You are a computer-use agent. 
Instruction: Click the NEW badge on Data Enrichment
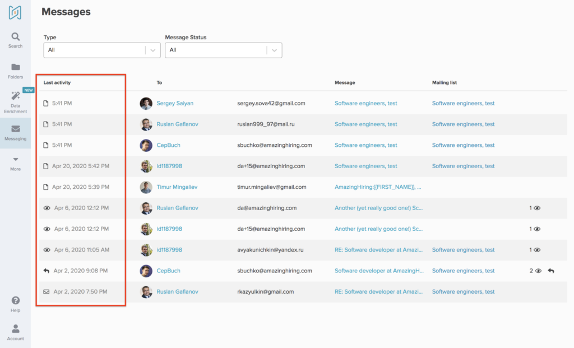pyautogui.click(x=28, y=90)
